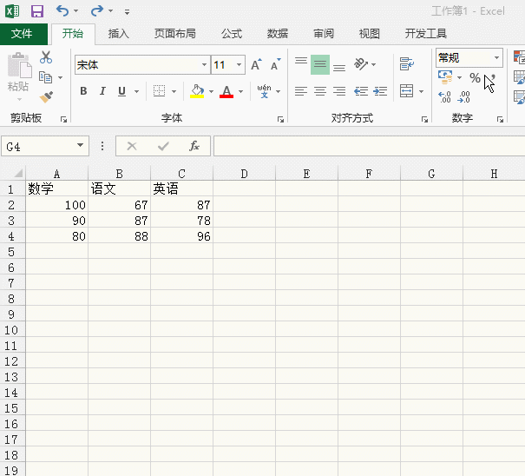Toggle Bottom Align

[339, 68]
